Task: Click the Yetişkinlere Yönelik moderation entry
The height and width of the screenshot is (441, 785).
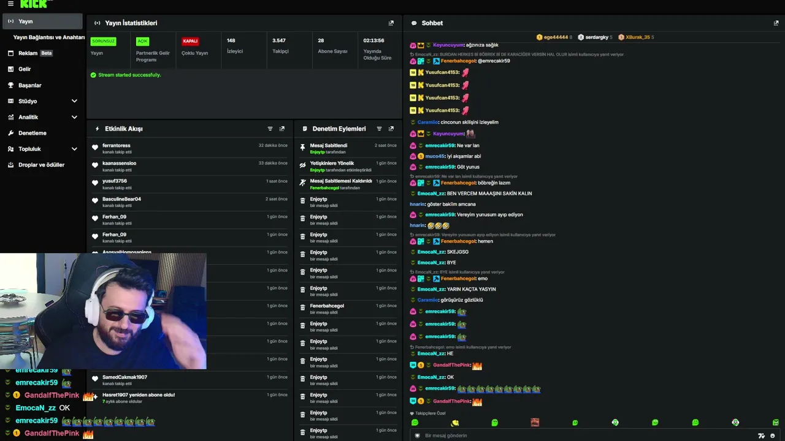Action: [347, 165]
